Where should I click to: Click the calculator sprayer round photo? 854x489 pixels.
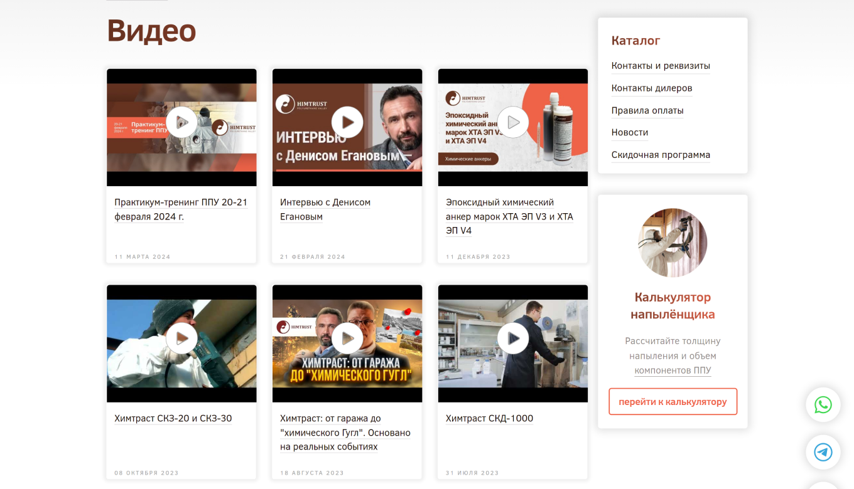coord(673,243)
